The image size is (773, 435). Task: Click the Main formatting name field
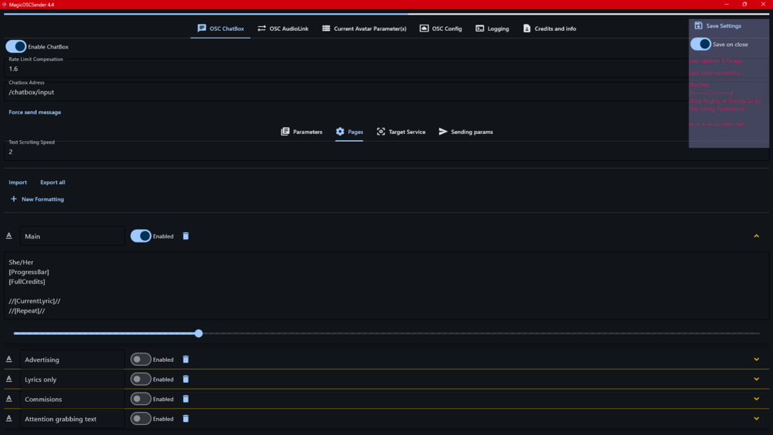(72, 236)
